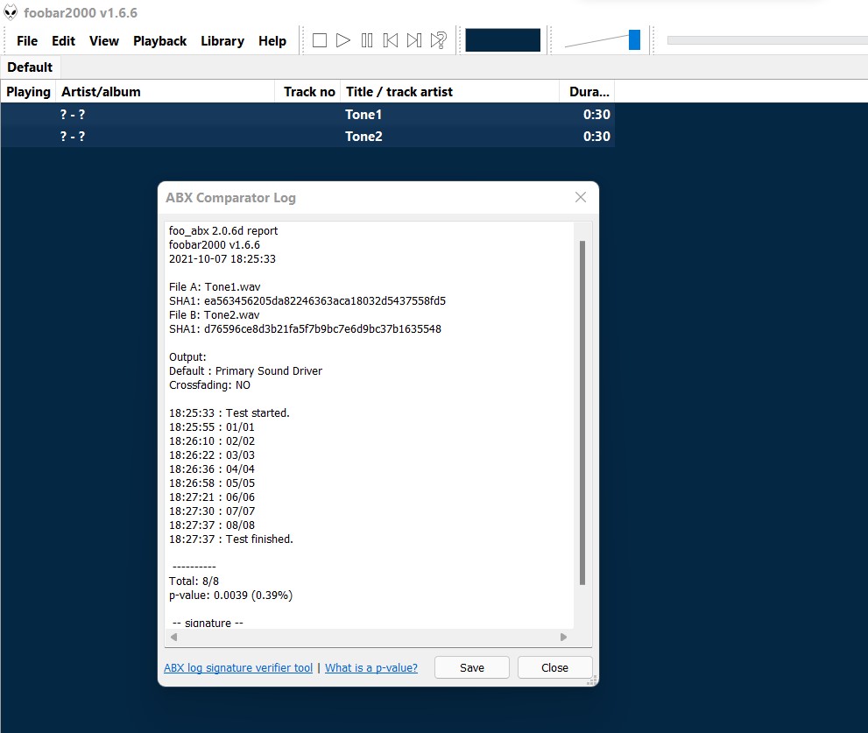Screen dimensions: 868x733
Task: Open ABX log signature verifier tool link
Action: click(x=238, y=667)
